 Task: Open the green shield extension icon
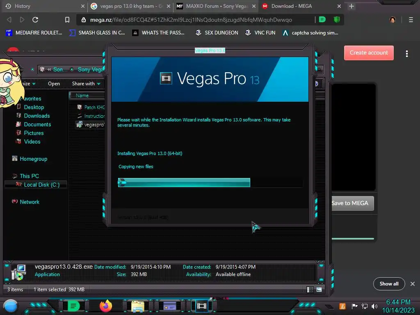337,19
